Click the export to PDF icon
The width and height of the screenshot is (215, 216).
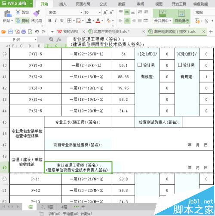click(x=17, y=32)
